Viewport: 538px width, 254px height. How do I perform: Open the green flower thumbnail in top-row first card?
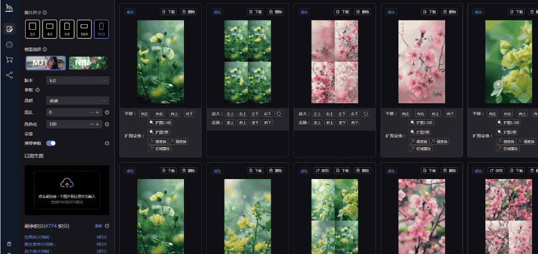click(x=161, y=62)
